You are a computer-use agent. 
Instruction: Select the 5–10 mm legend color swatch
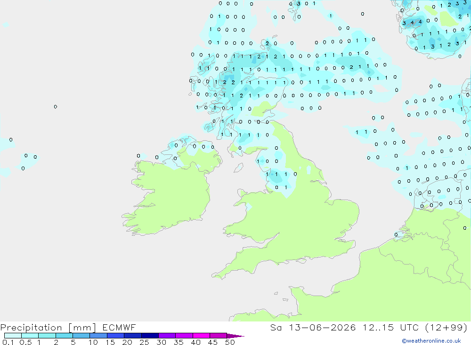click(x=81, y=336)
